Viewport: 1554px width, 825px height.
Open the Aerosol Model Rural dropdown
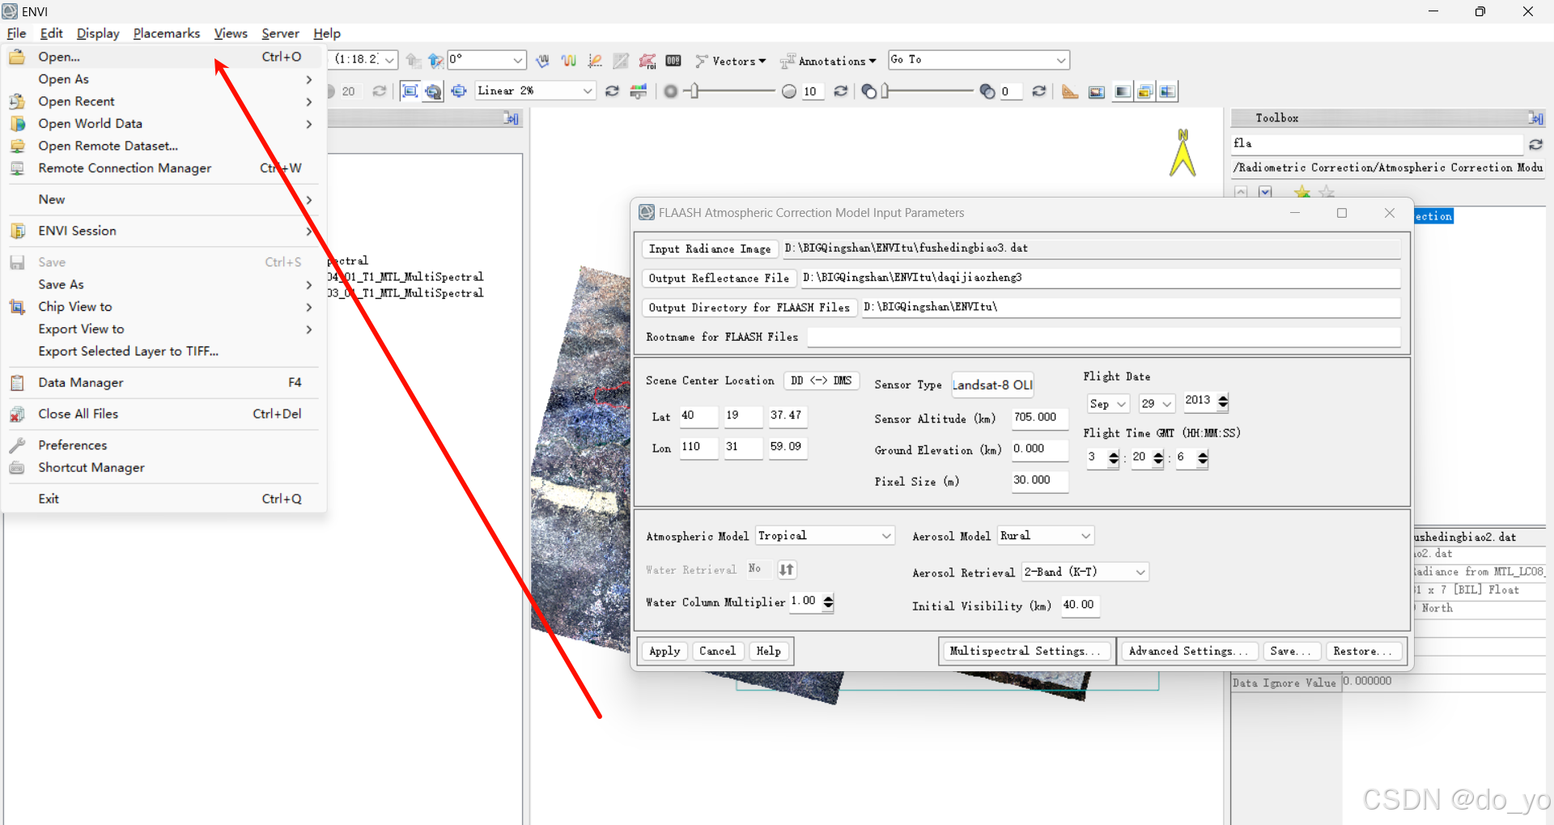click(x=1085, y=536)
